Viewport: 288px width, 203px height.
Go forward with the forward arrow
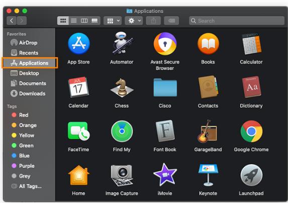(22, 21)
